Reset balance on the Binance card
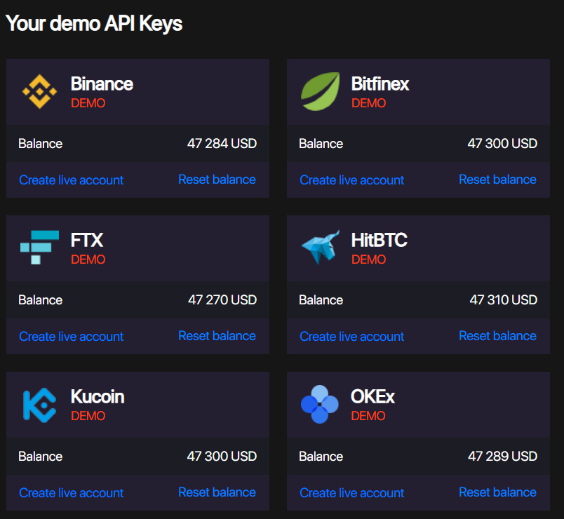This screenshot has width=564, height=519. tap(217, 179)
